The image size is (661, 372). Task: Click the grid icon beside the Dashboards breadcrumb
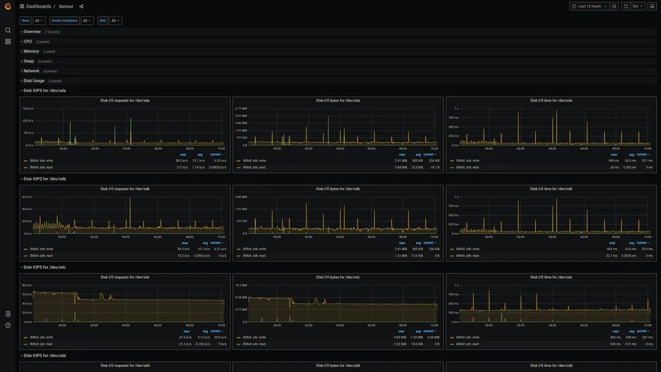[x=22, y=6]
